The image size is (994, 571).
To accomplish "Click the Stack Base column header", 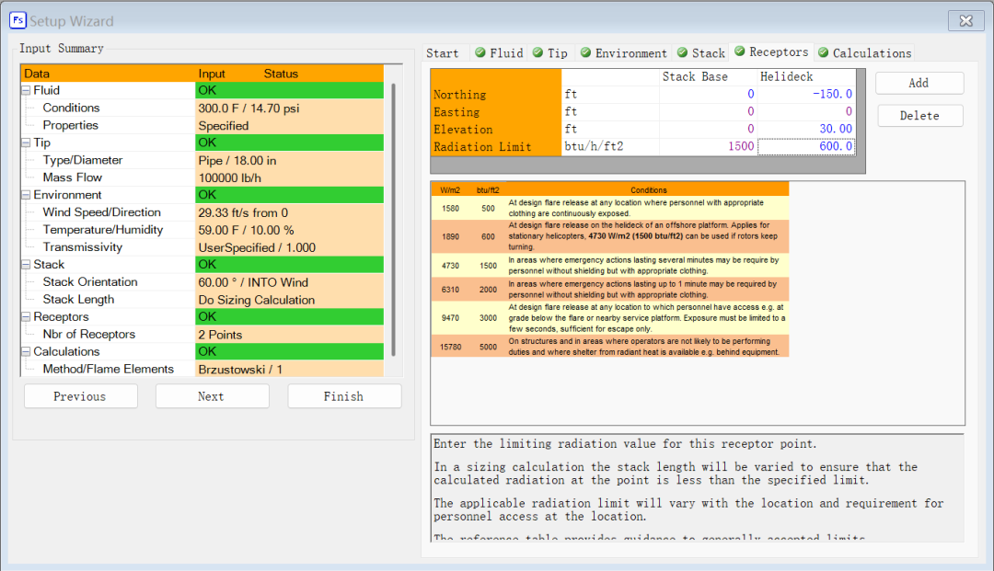I will click(x=708, y=76).
